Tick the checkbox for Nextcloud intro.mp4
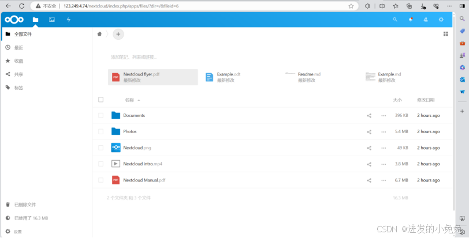469x238 pixels. coord(101,164)
